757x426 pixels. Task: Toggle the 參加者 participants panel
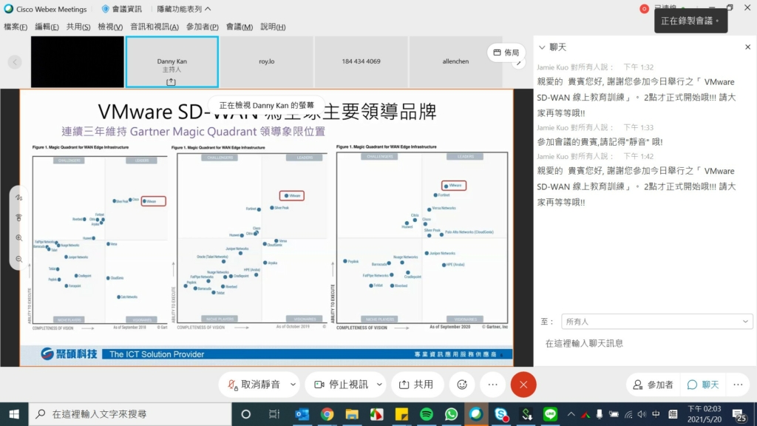point(654,385)
